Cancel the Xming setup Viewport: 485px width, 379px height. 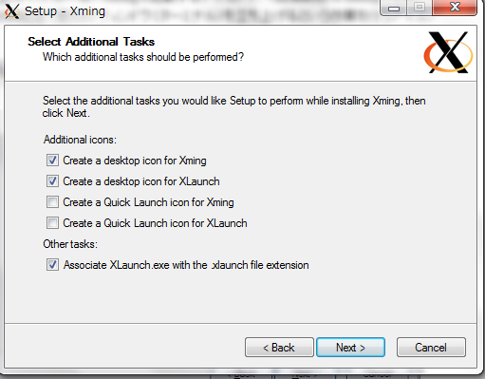pyautogui.click(x=431, y=348)
